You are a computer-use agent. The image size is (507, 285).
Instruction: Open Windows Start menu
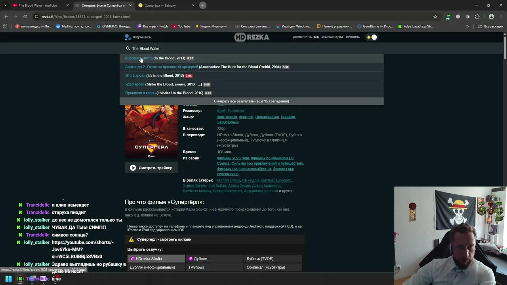(x=8, y=279)
